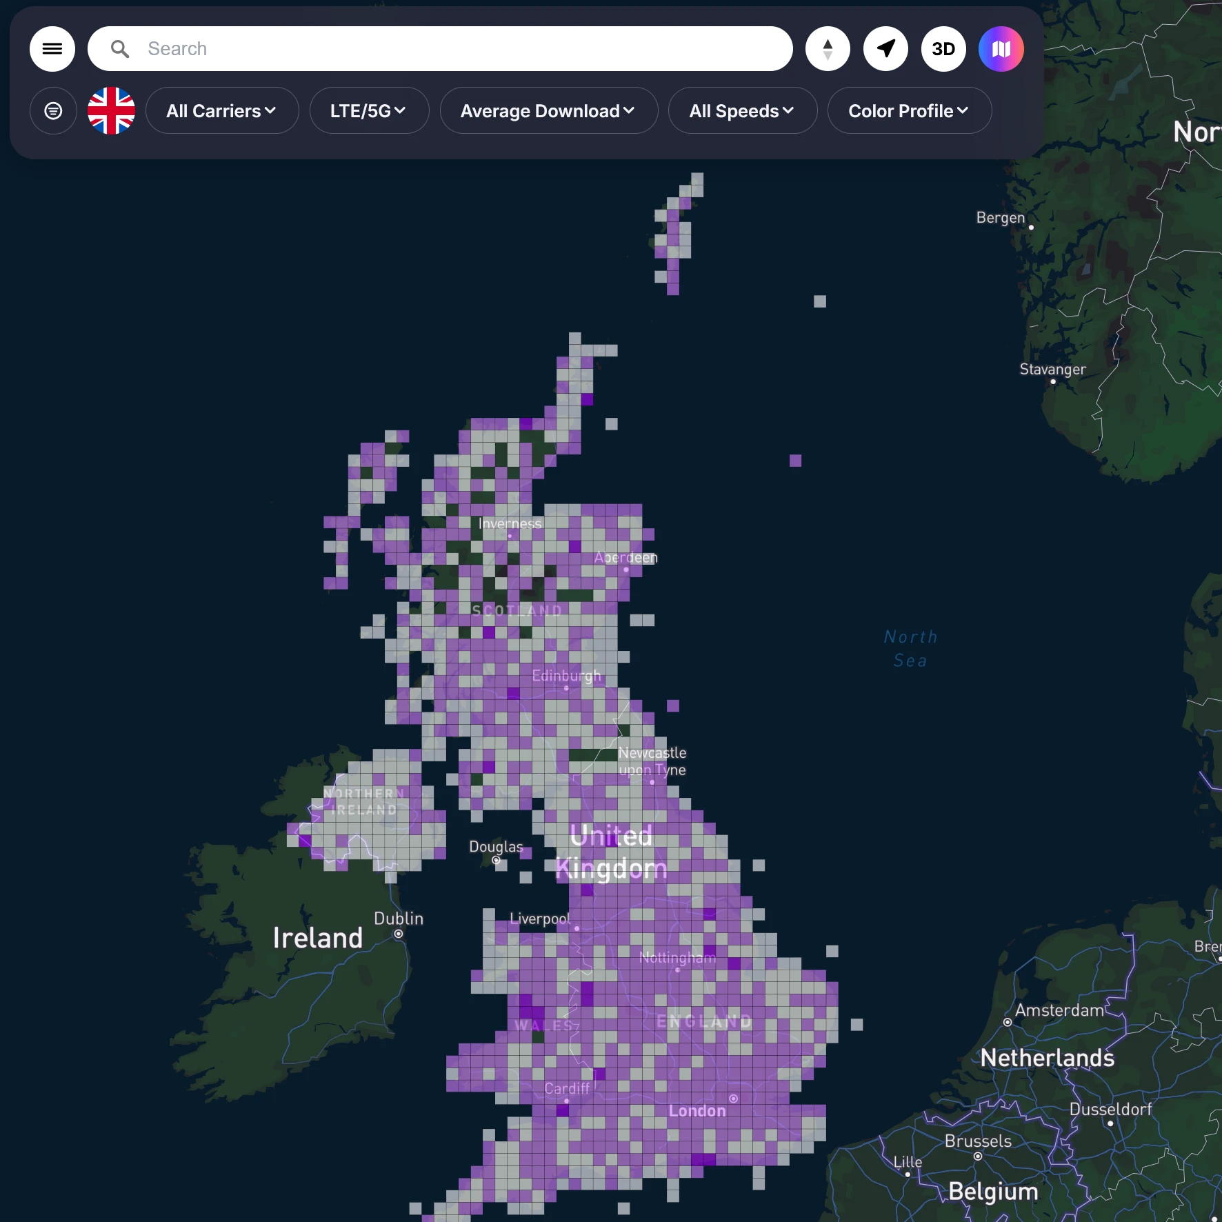Image resolution: width=1222 pixels, height=1222 pixels.
Task: Toggle the 3D map view
Action: coord(943,49)
